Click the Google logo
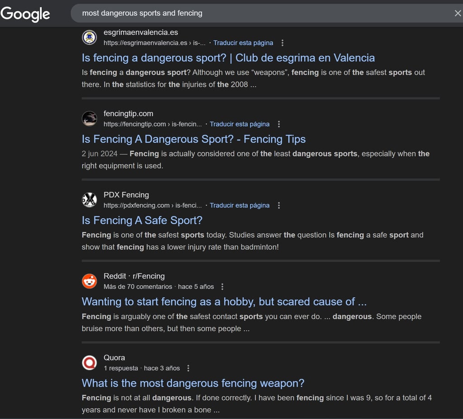The width and height of the screenshot is (463, 419). coord(25,14)
